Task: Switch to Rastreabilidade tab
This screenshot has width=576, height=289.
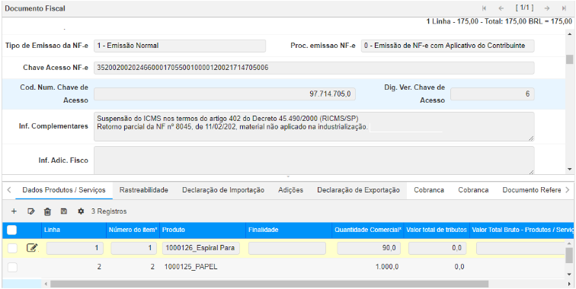Action: click(144, 190)
